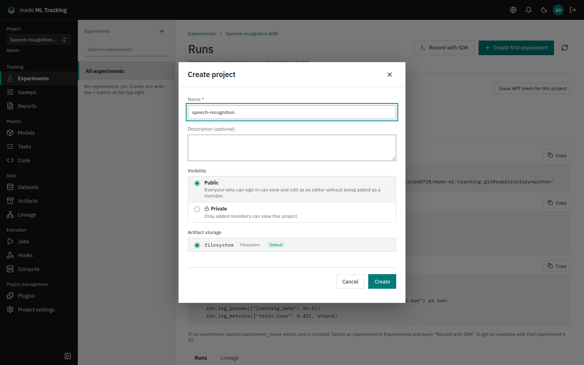Screen dimensions: 584x365
Task: Switch to the Lineage tab
Action: [230, 358]
